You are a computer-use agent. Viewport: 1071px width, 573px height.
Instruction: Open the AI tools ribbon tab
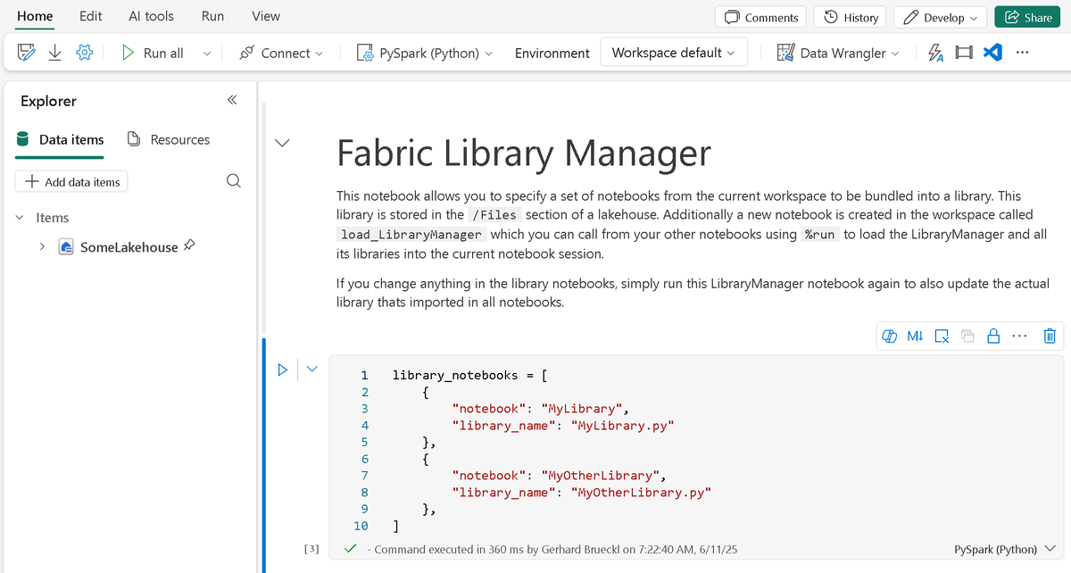coord(152,16)
